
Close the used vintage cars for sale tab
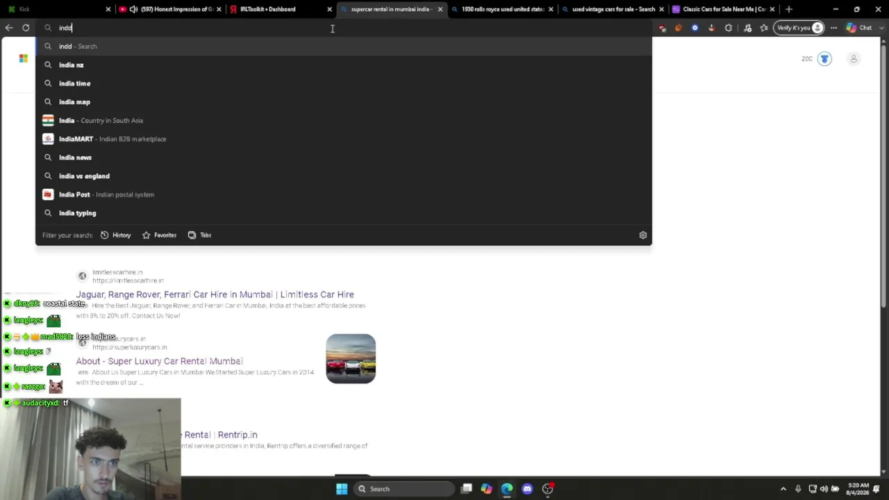click(x=661, y=9)
